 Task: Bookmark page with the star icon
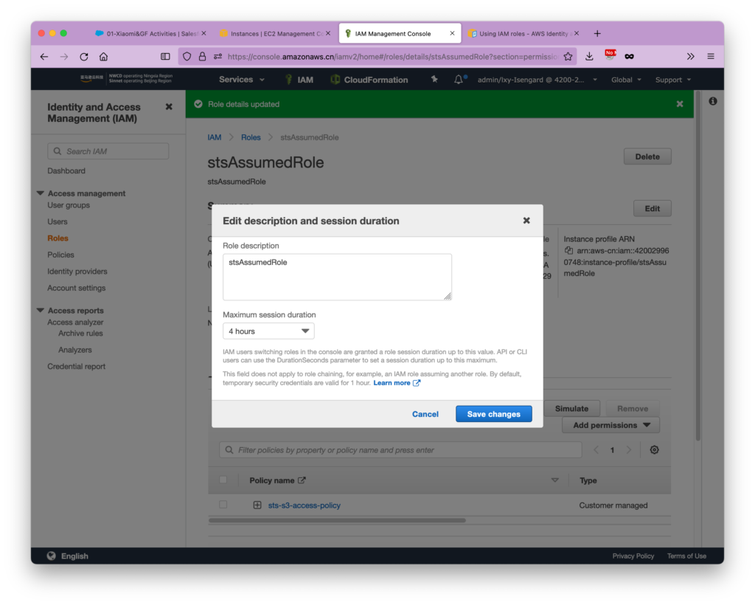pyautogui.click(x=568, y=56)
